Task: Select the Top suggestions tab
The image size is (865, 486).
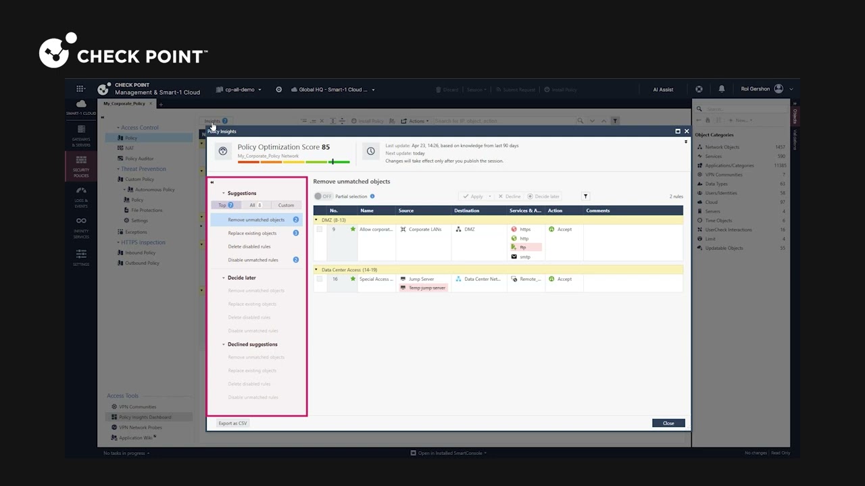Action: 226,205
